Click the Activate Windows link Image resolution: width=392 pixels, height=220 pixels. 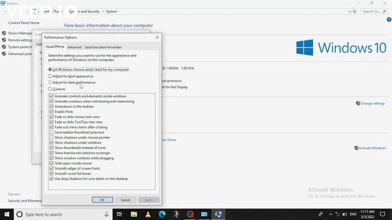[372, 148]
